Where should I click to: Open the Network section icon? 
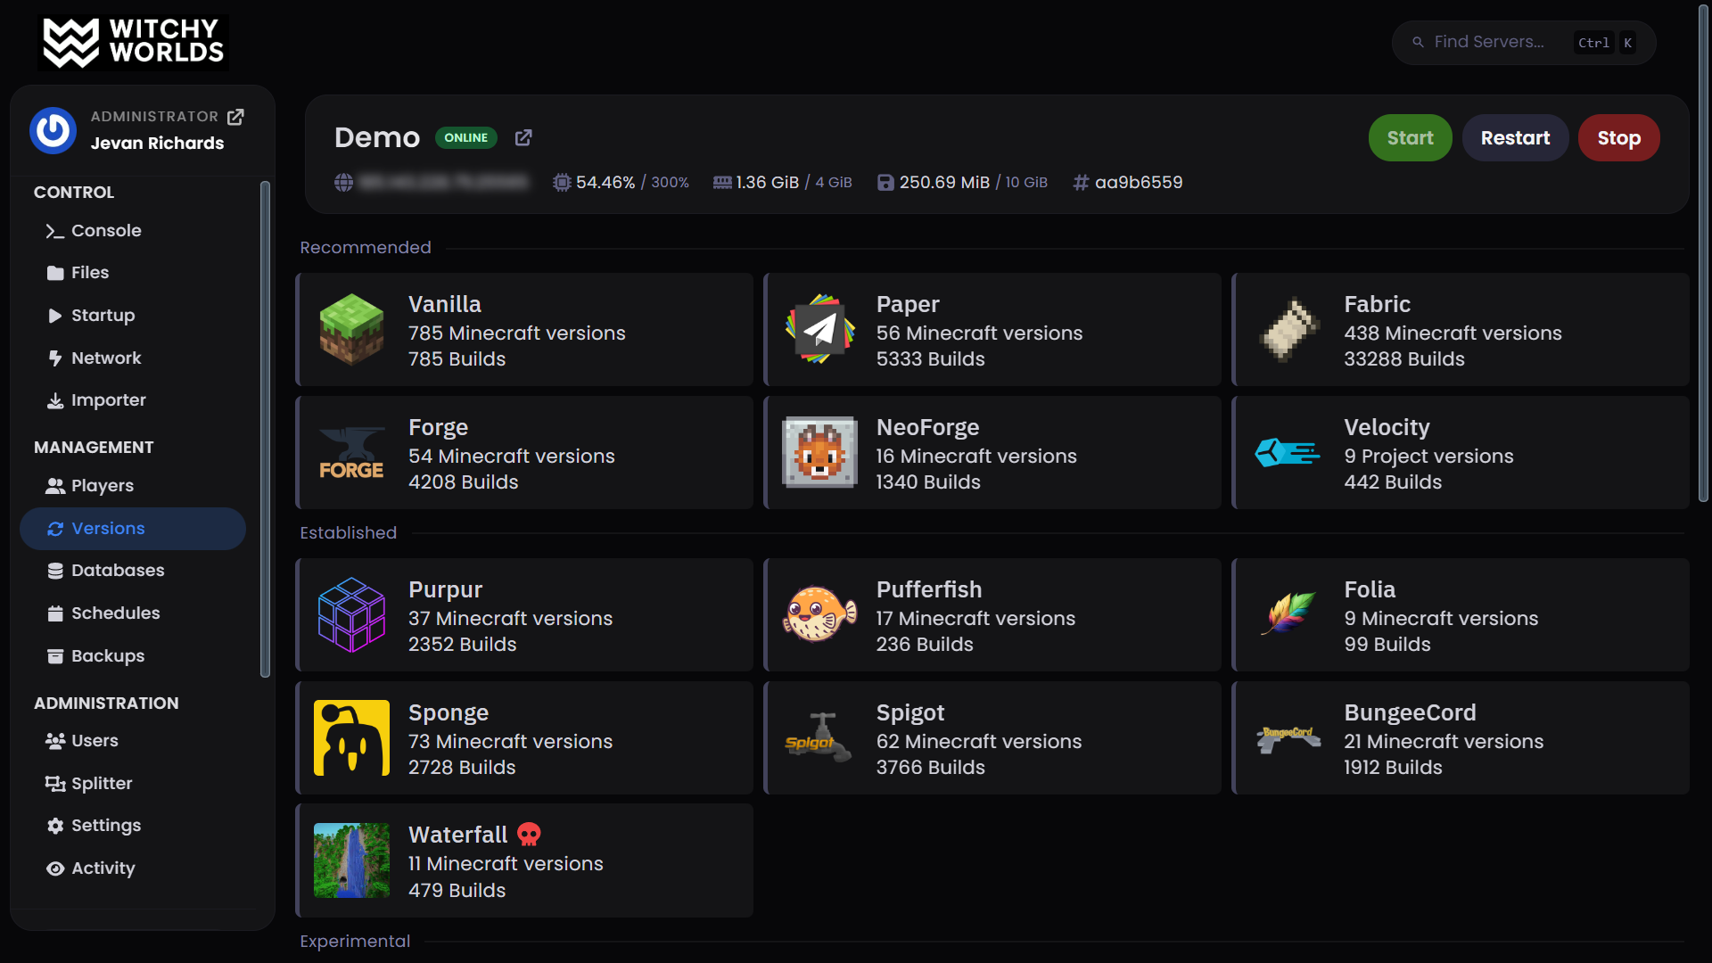tap(55, 358)
